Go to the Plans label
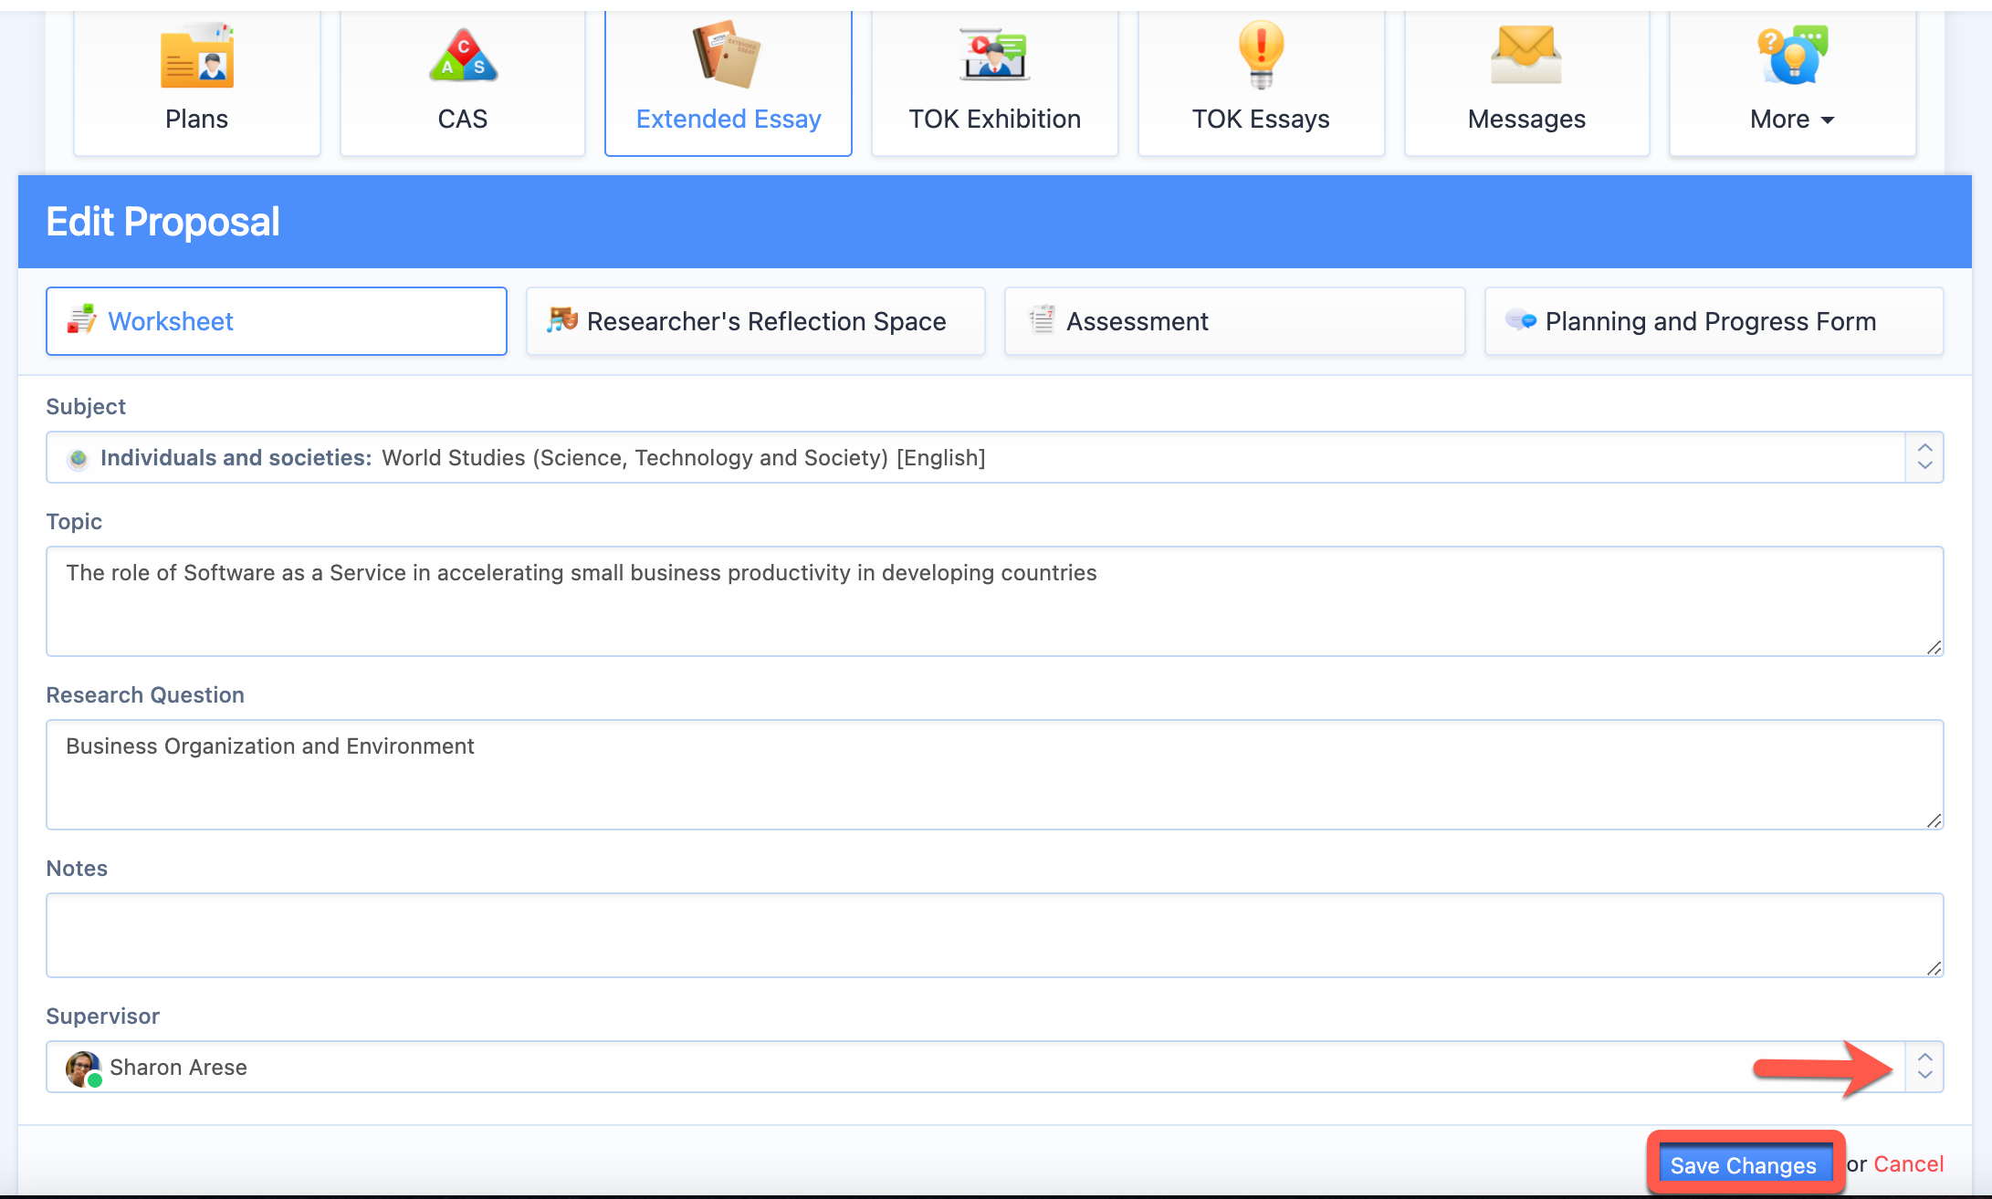The image size is (1992, 1199). click(196, 119)
